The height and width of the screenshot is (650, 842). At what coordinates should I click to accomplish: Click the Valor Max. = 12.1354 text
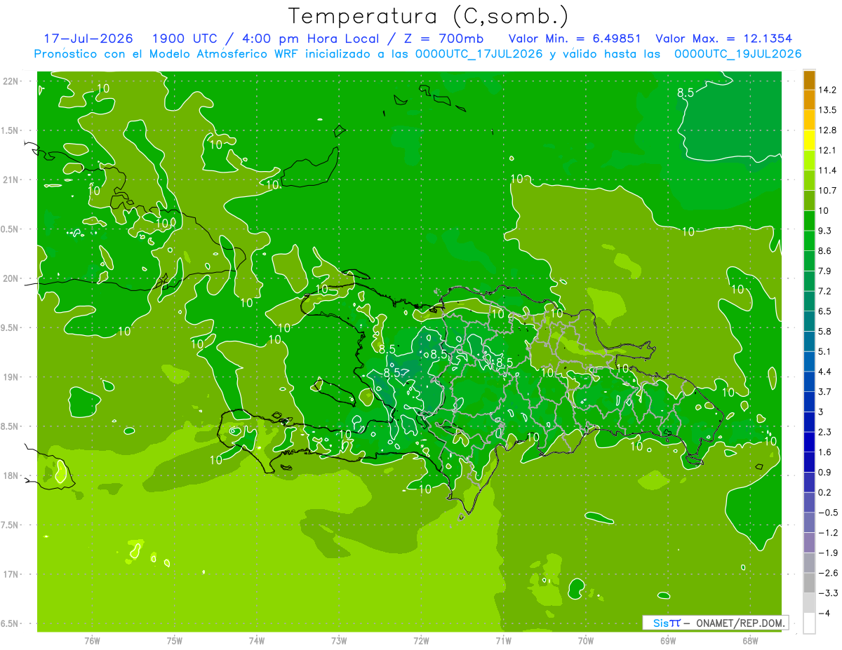point(724,39)
